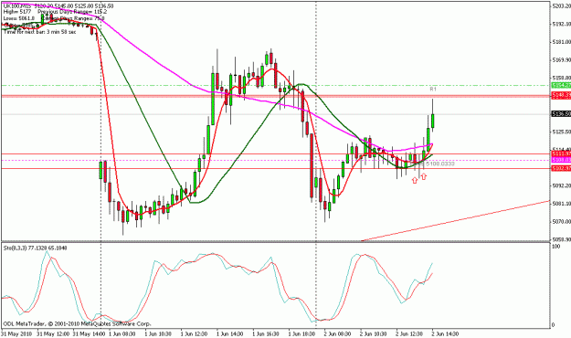Click '1 Jun 12:30' on the time axis
Viewport: 571px width, 338px height.
tap(195, 333)
